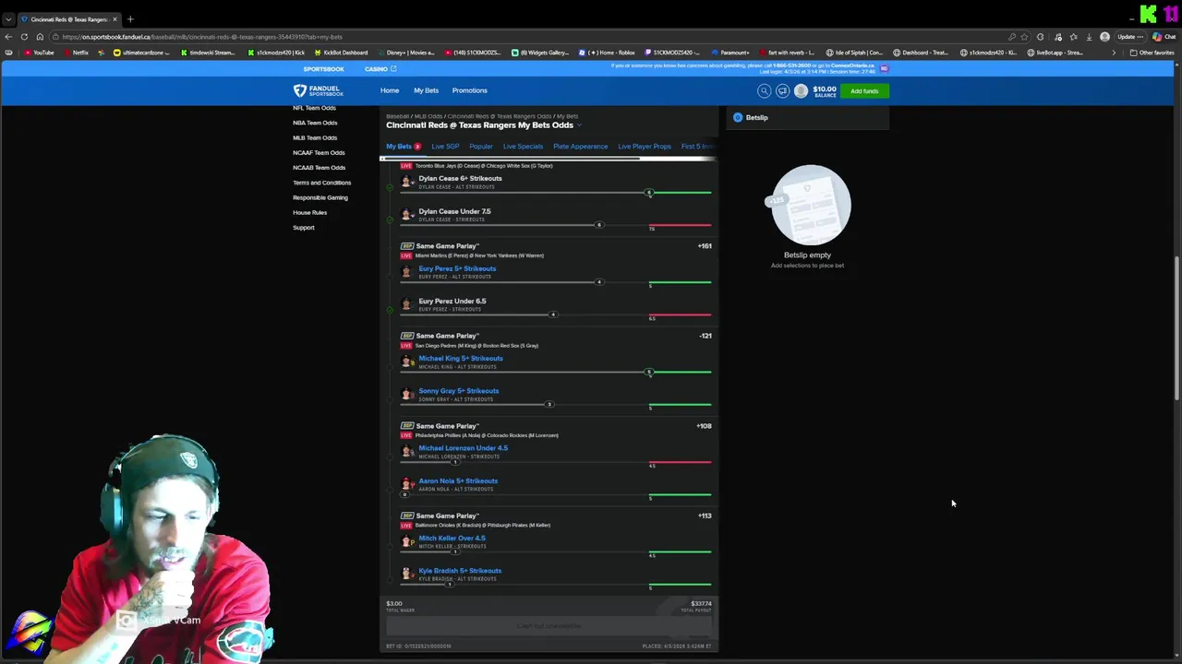Click the MLB Odds breadcrumb link
This screenshot has width=1182, height=664.
click(428, 116)
